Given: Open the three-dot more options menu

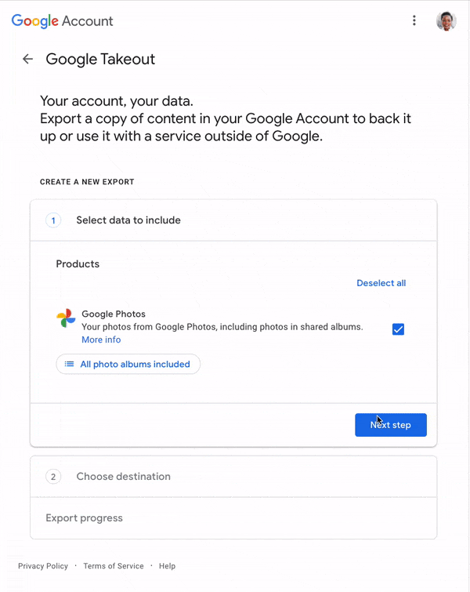Looking at the screenshot, I should tap(414, 20).
